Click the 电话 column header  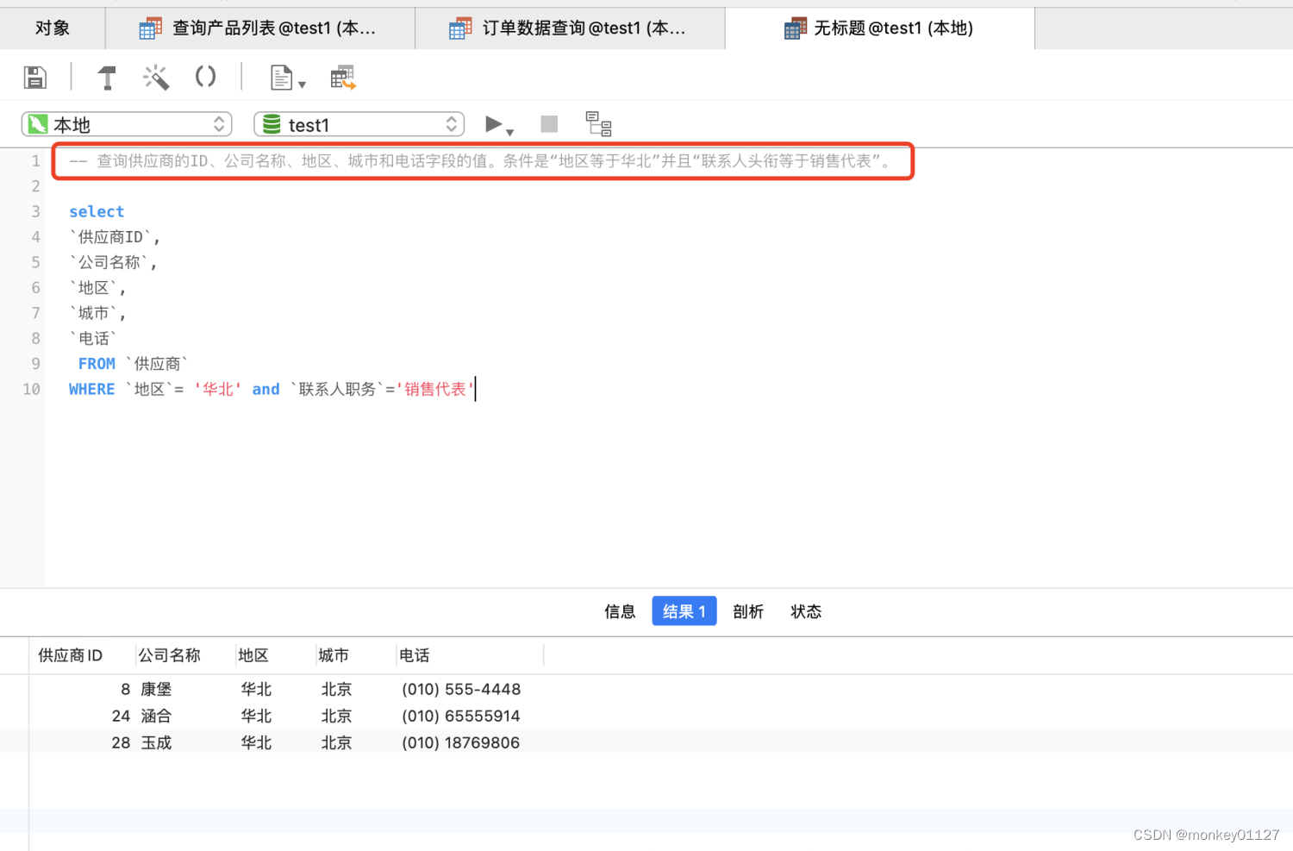pos(470,655)
